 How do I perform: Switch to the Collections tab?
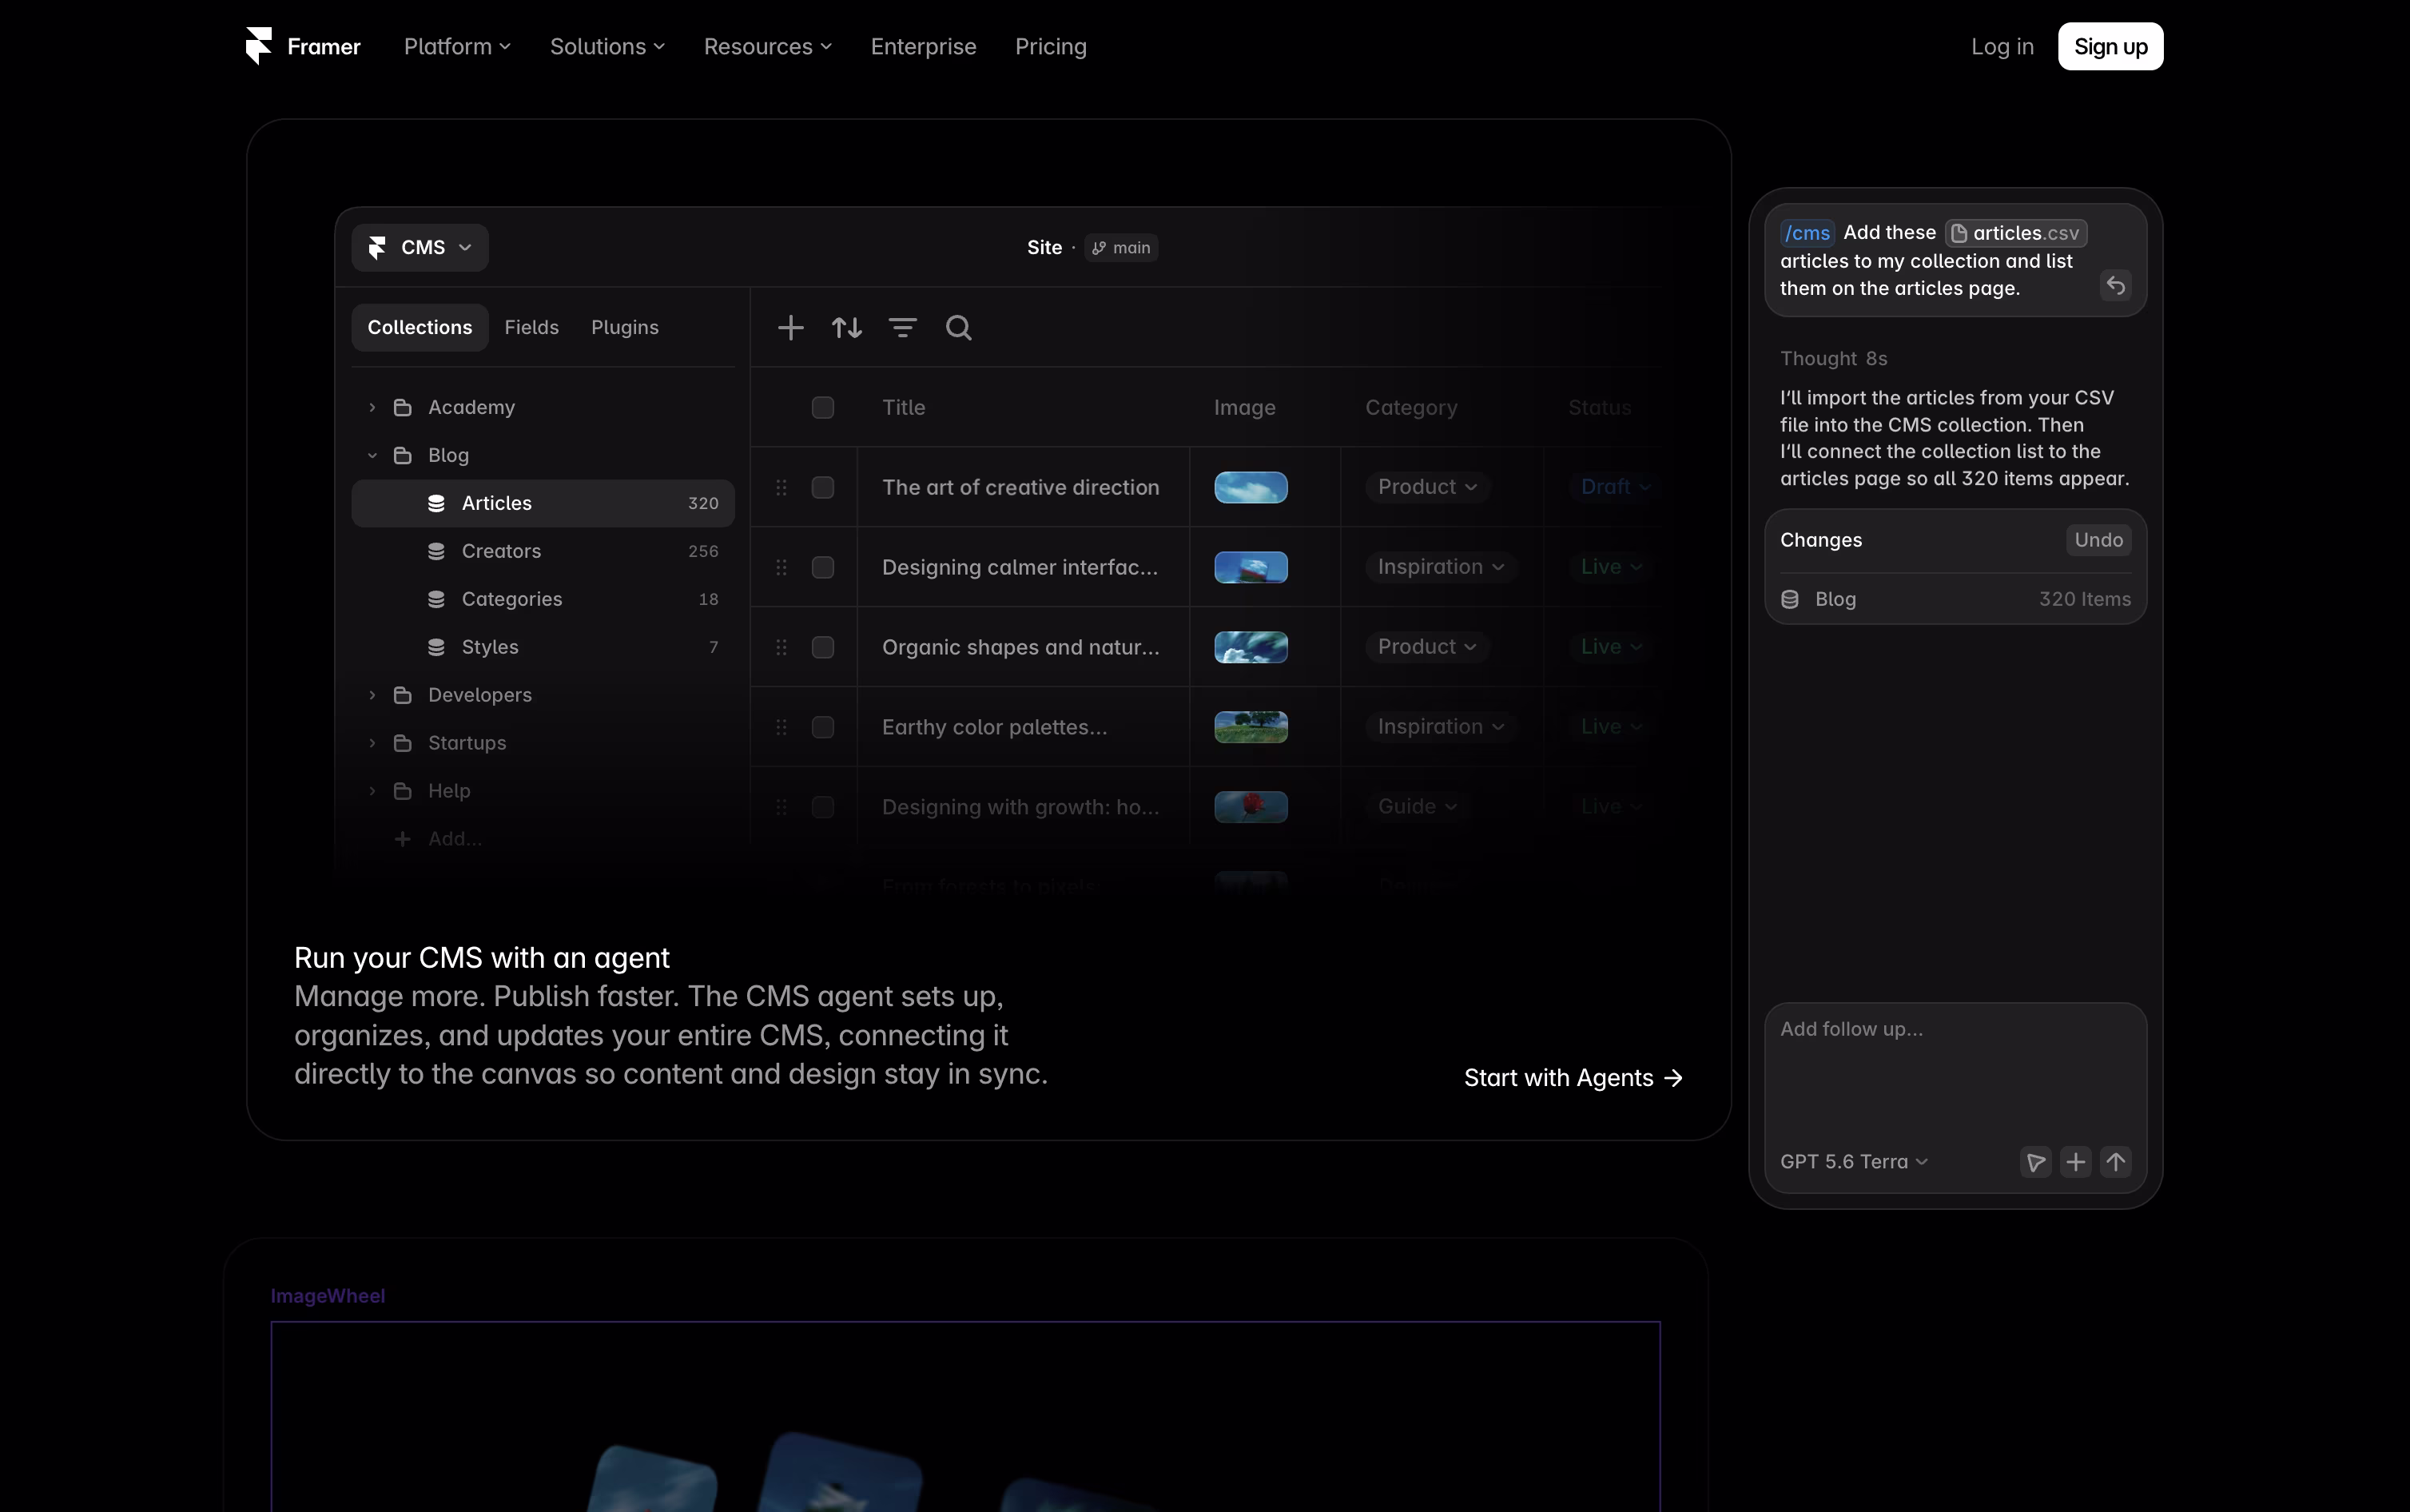(420, 327)
